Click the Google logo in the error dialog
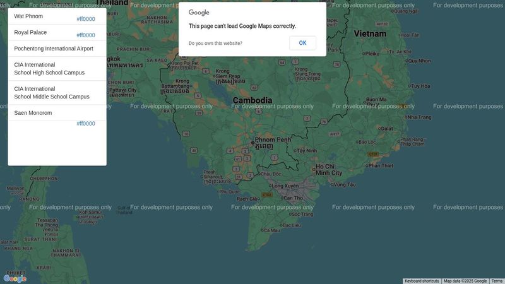 pos(199,13)
